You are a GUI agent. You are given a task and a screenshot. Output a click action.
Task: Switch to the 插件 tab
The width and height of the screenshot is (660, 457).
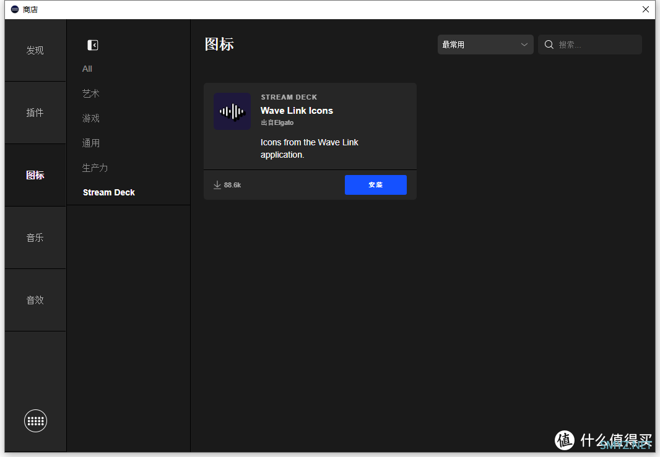[x=35, y=113]
